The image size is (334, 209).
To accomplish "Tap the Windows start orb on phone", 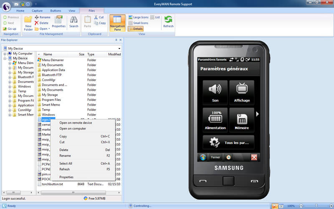I will click(203, 158).
